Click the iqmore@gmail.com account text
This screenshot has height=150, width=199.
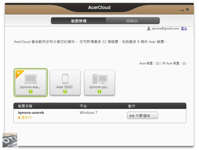tap(165, 28)
